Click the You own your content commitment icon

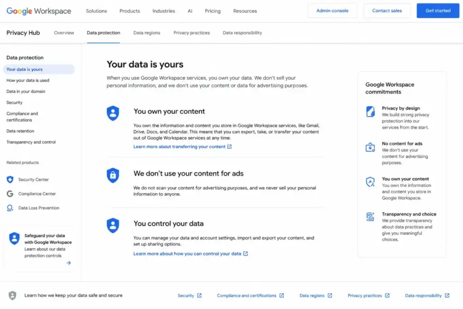pyautogui.click(x=370, y=182)
